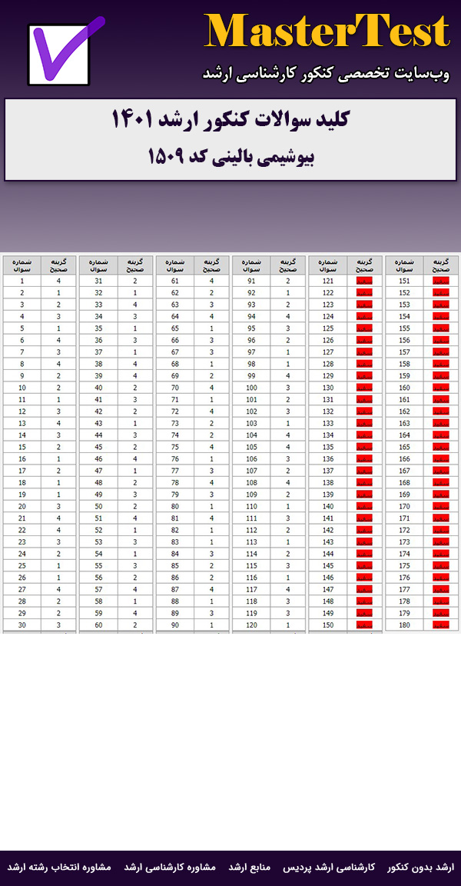Click the red locked answer for question 180
The width and height of the screenshot is (461, 886).
point(441,625)
